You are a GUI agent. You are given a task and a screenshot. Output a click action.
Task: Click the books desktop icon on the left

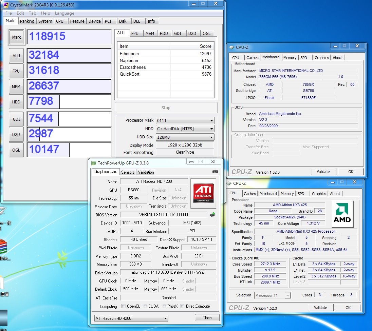point(3,247)
